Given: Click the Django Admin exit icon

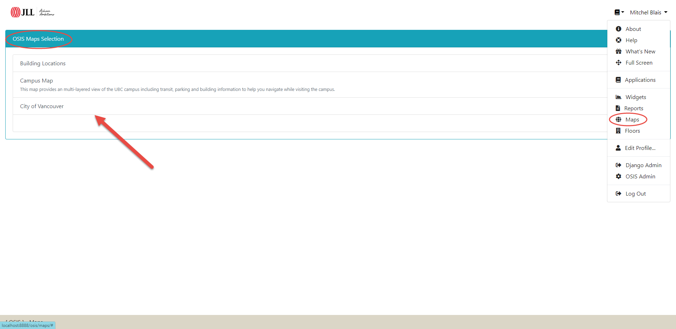Looking at the screenshot, I should [x=618, y=165].
